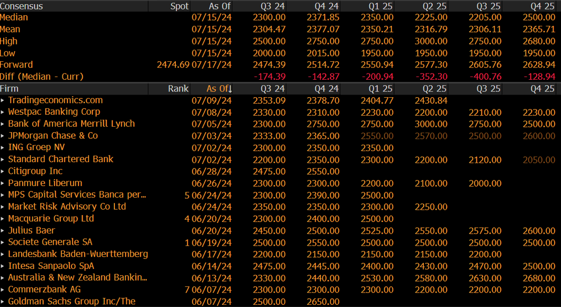Click Tradingeconomics Q2 25 value 2430.84

click(x=431, y=101)
